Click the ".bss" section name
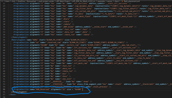 pos(64,74)
